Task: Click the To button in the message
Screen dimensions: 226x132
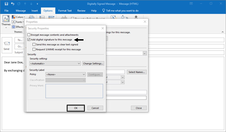Action: 20,40
